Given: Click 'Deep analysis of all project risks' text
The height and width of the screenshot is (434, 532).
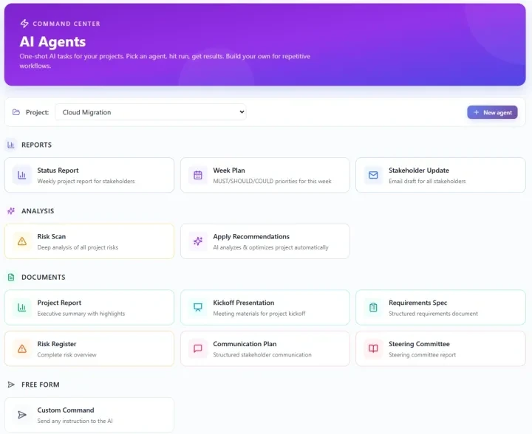Looking at the screenshot, I should [x=78, y=248].
